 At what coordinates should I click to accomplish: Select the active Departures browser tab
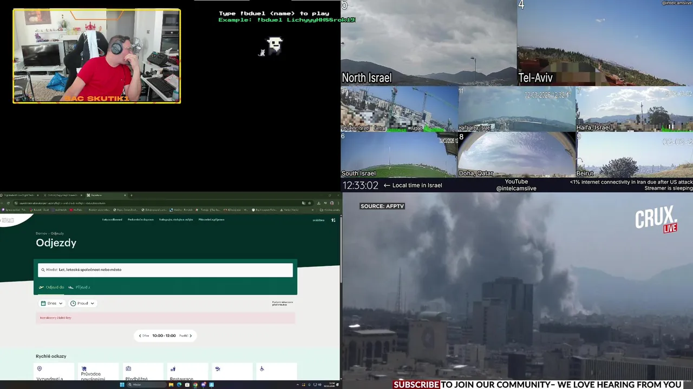coord(107,195)
